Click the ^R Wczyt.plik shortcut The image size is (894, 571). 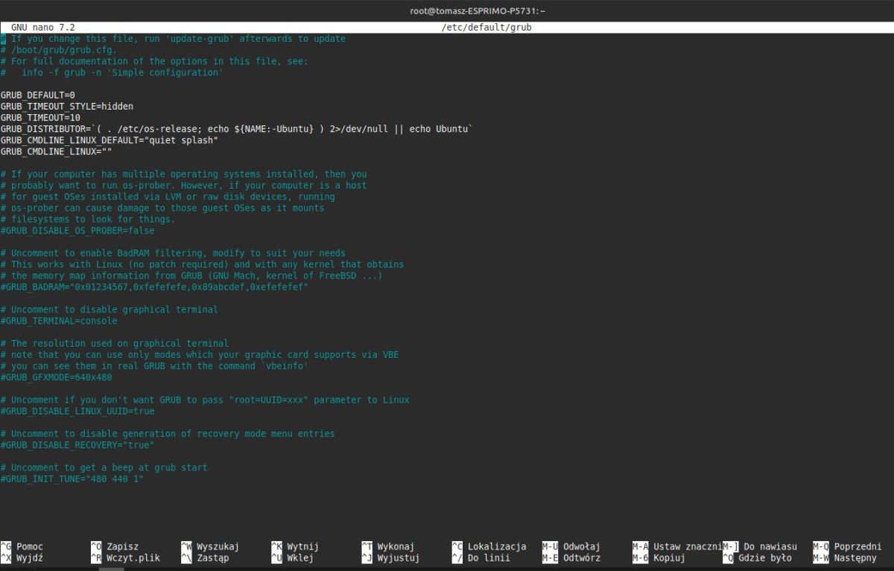pos(125,558)
